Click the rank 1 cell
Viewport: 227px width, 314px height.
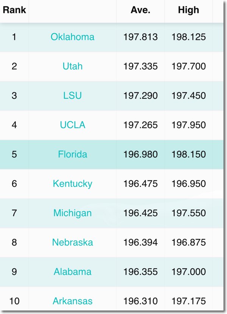[x=14, y=37]
